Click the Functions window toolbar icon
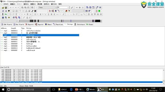 [x=59, y=11]
